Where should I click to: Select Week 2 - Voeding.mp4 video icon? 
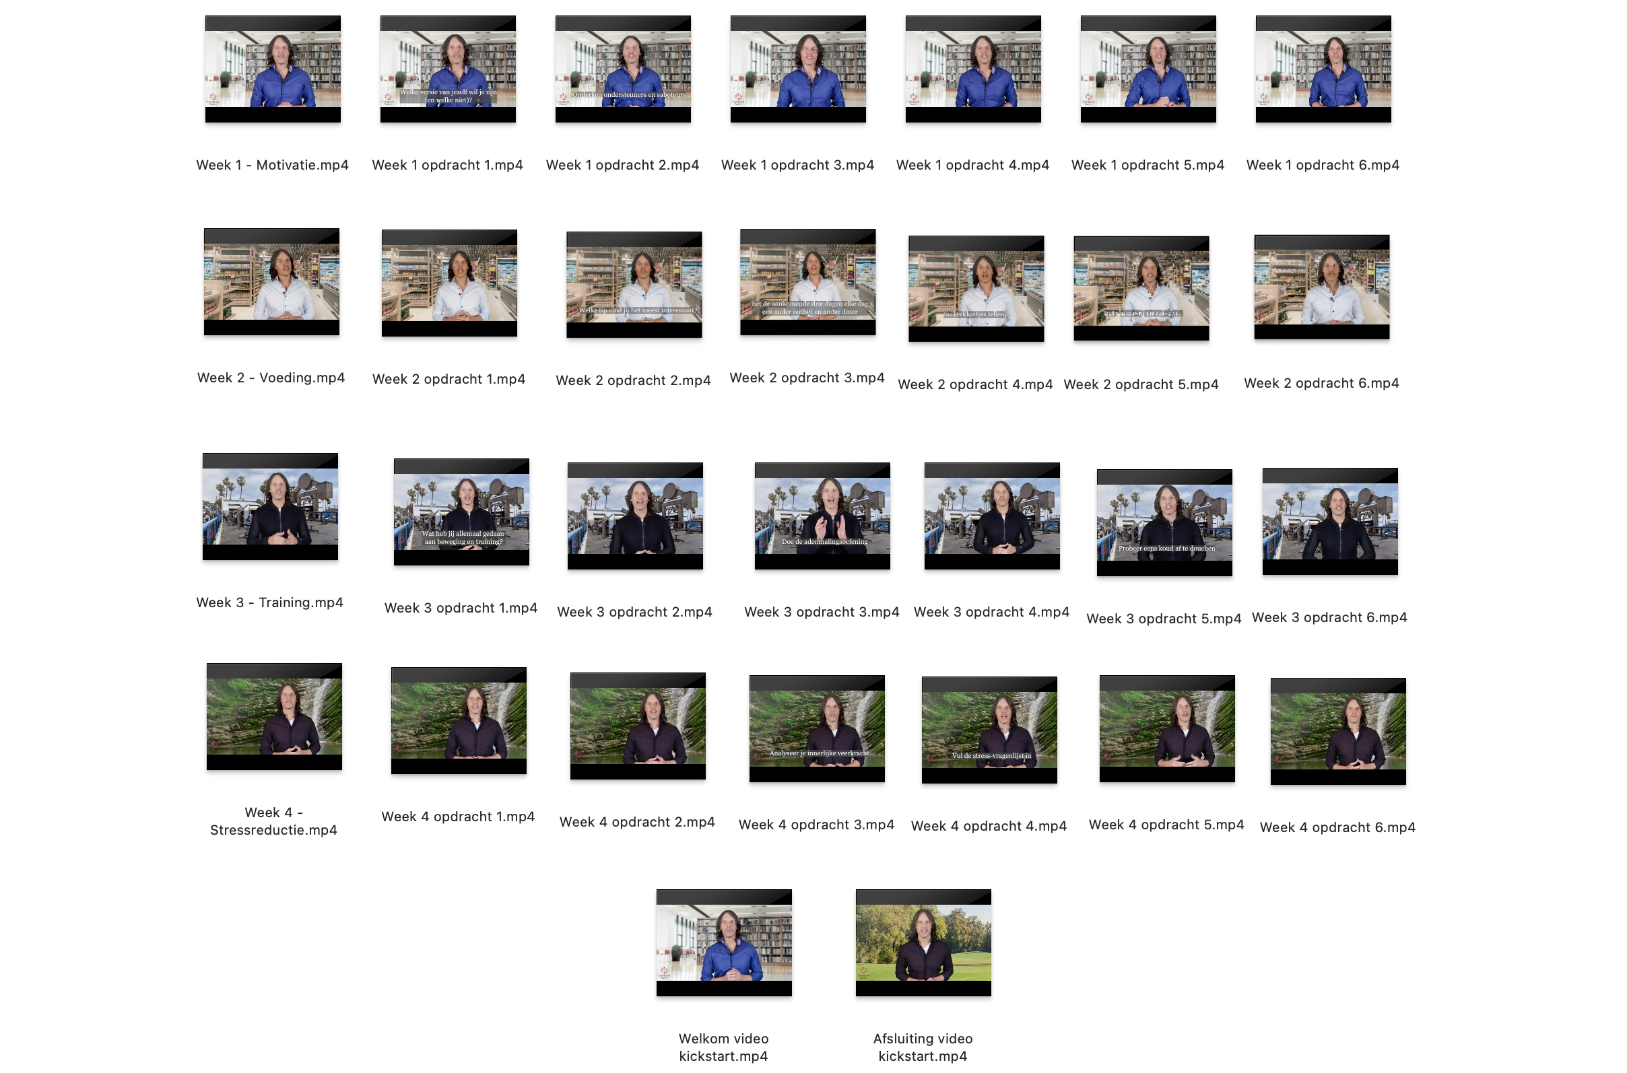(271, 282)
